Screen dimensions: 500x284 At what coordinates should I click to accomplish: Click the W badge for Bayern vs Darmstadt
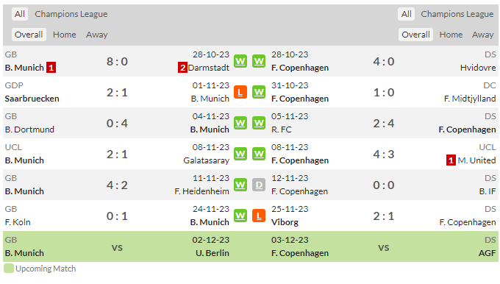pos(240,61)
